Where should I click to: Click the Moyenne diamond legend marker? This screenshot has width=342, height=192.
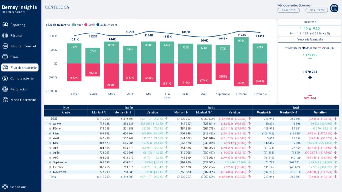pyautogui.click(x=304, y=48)
